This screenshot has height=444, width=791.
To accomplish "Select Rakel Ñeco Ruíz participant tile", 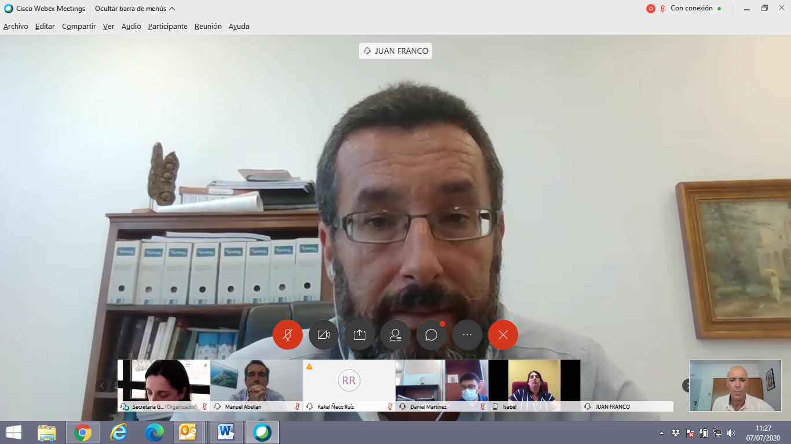I will tap(349, 382).
